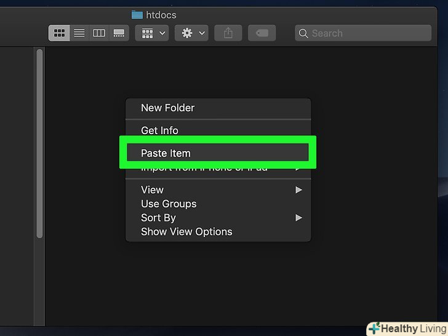Open the gear action menu
448x336 pixels.
191,33
